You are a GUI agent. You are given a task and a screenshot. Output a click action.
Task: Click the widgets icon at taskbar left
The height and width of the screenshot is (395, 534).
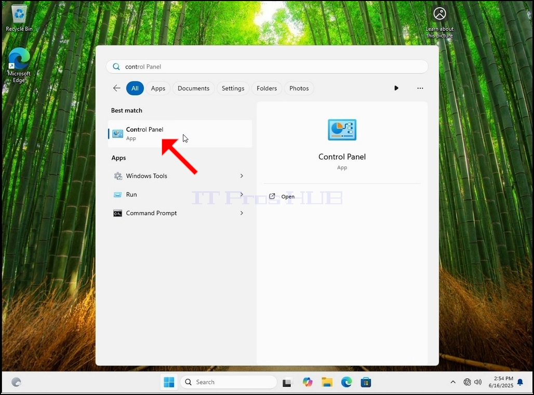point(16,382)
